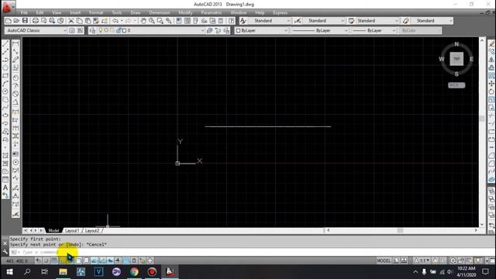Screen dimensions: 496x279
Task: Cut selection with the scissors icon
Action: 71,21
